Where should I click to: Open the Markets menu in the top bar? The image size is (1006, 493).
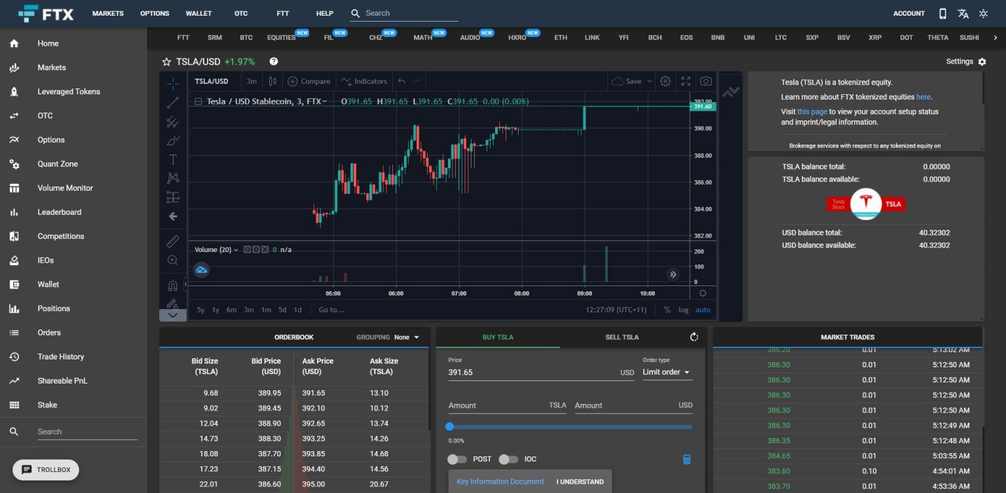107,13
